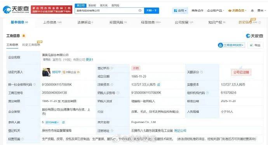Click the 更多1 former names link

pos(89,60)
